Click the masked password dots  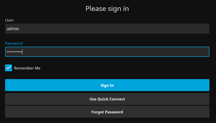[14, 52]
